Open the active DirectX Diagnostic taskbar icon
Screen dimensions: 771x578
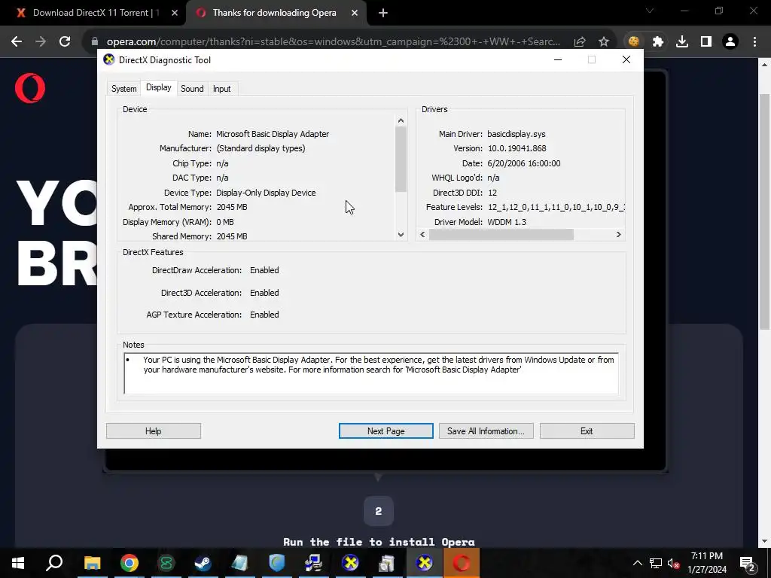(424, 563)
